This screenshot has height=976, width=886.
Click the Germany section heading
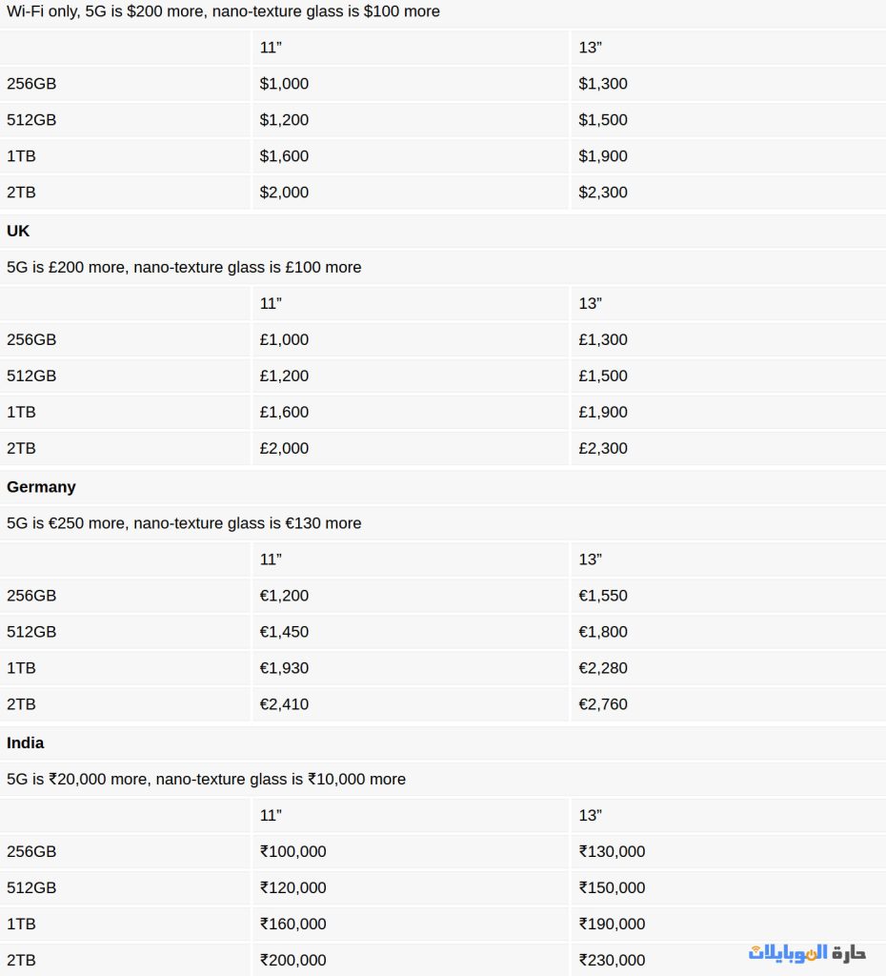[x=41, y=487]
